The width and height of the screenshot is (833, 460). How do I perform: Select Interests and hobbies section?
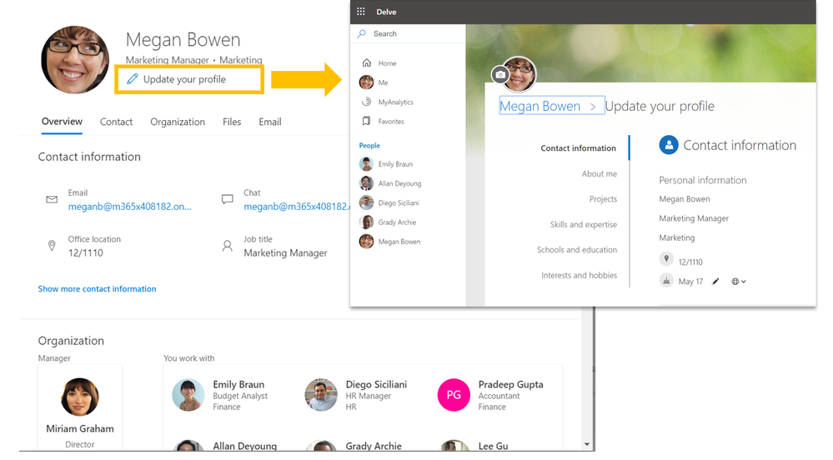pyautogui.click(x=579, y=275)
